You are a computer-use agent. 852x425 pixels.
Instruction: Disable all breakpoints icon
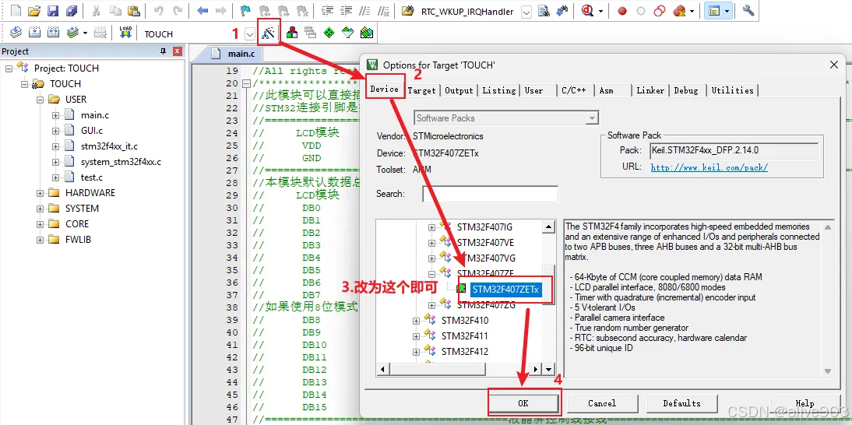660,11
